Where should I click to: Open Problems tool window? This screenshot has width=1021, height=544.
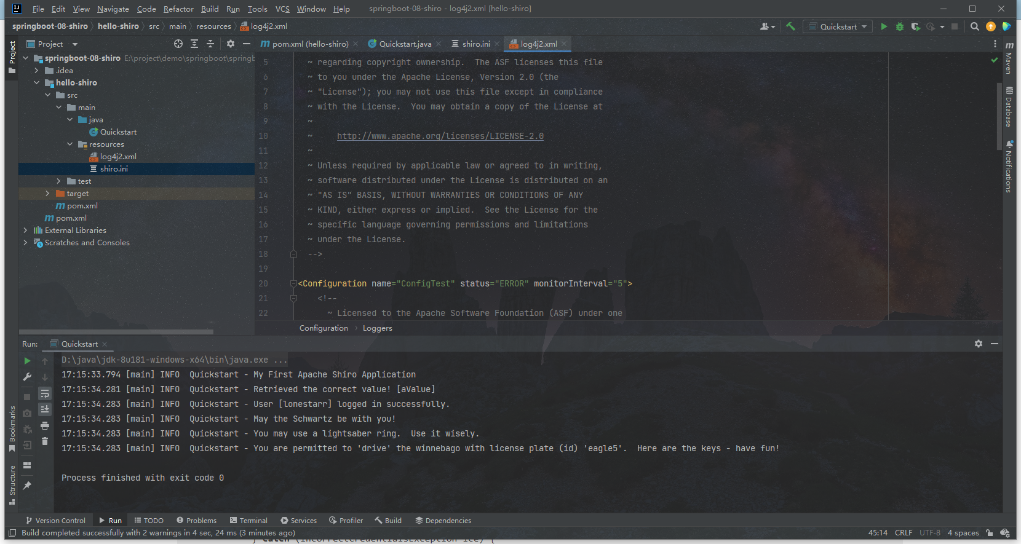[x=196, y=521]
